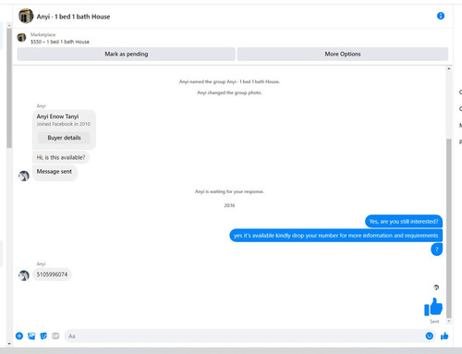462x354 pixels.
Task: Click Anyi's avatar next to Message sent
Action: pyautogui.click(x=24, y=176)
